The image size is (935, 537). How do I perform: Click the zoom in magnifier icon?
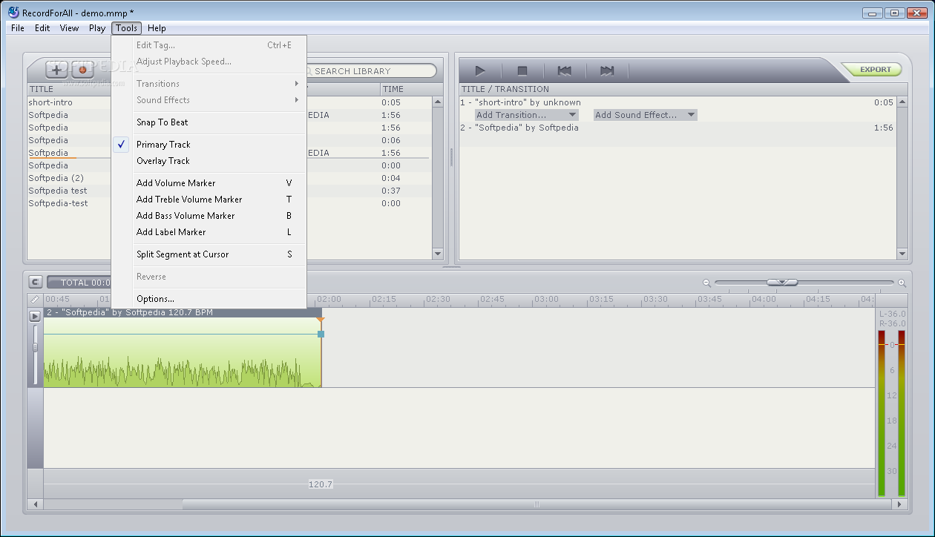(902, 283)
